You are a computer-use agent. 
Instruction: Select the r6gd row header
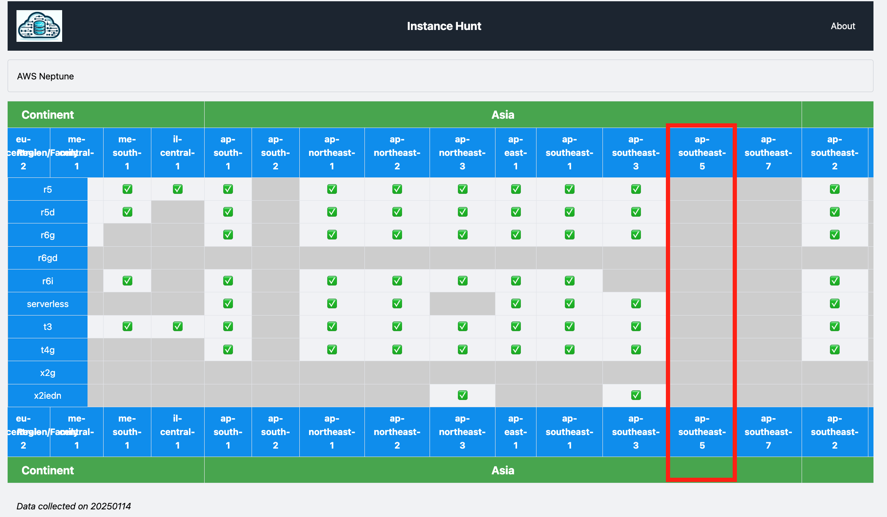tap(48, 258)
